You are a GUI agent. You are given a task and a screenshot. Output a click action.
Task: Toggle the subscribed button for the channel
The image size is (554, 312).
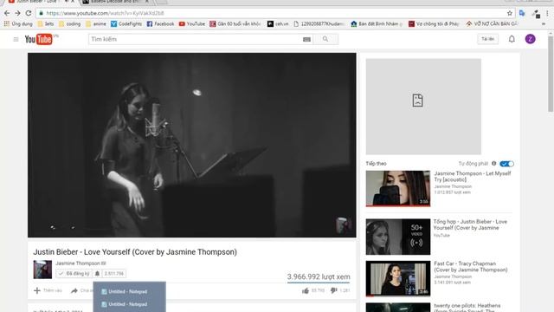click(74, 274)
